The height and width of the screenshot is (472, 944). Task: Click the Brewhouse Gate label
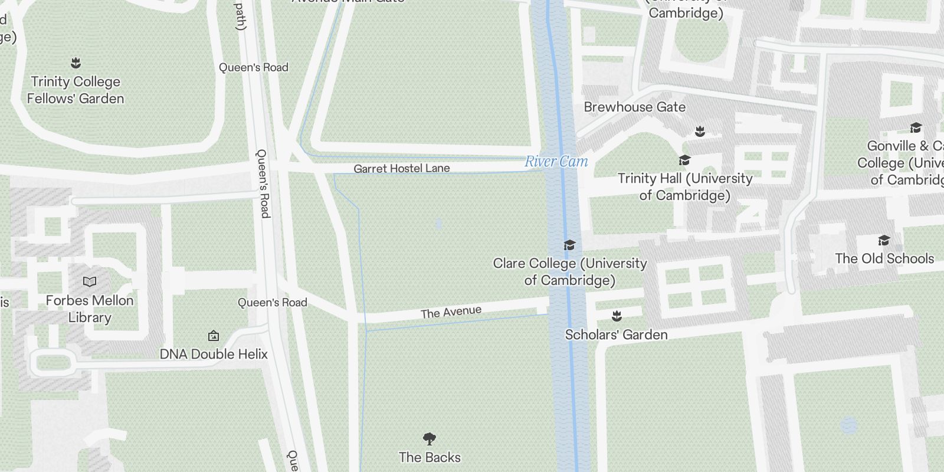(634, 107)
